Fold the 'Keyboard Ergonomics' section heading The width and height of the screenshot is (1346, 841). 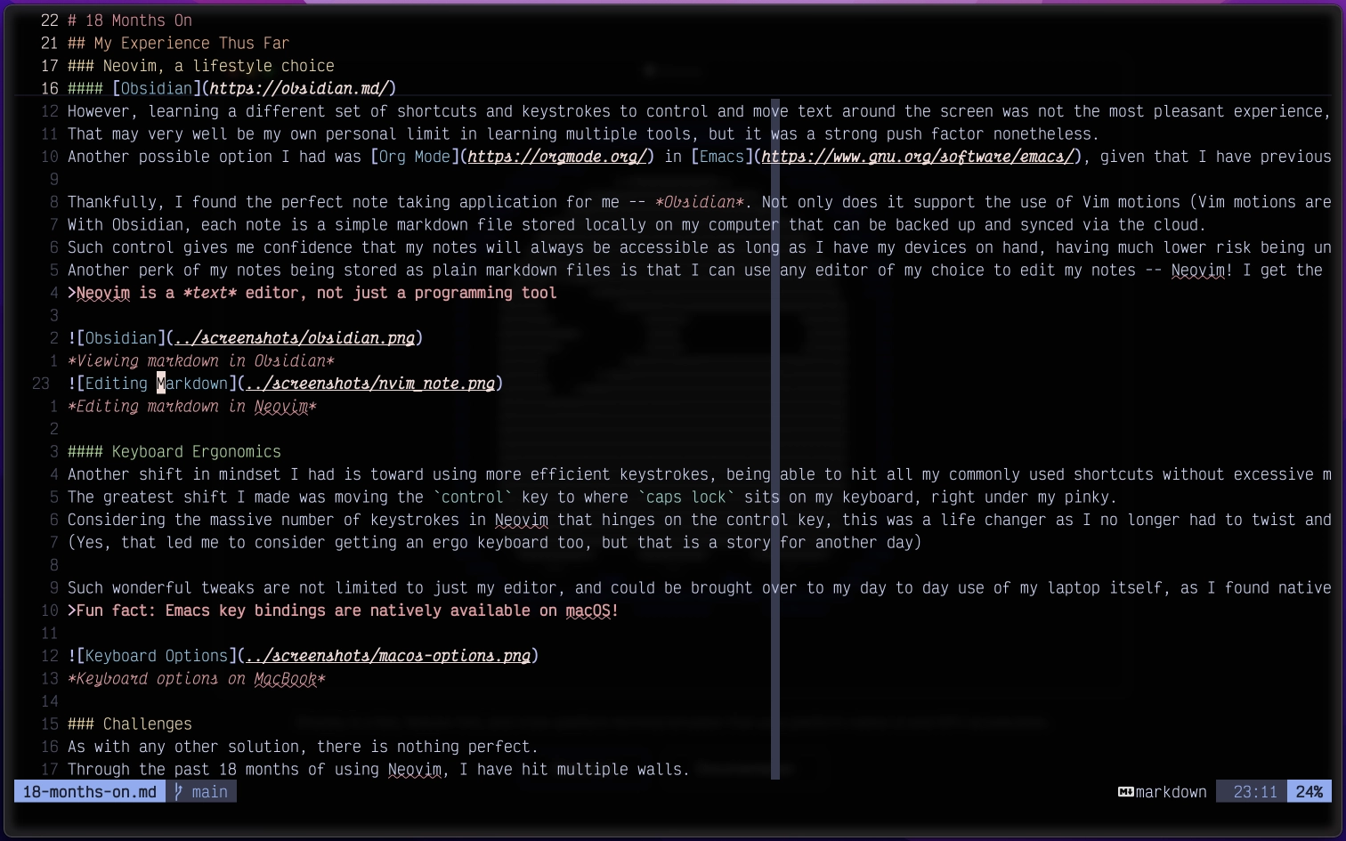pyautogui.click(x=174, y=451)
